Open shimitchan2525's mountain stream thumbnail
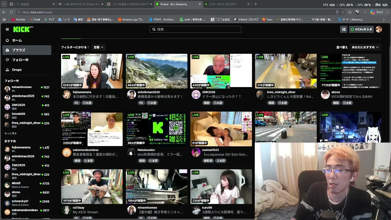391x220 pixels. 157,71
